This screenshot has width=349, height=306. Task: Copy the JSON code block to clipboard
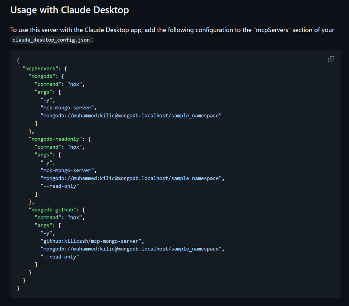click(331, 59)
